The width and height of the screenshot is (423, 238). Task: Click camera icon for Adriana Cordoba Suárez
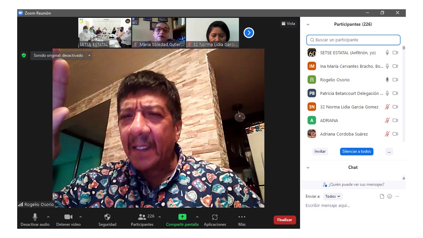[395, 134]
